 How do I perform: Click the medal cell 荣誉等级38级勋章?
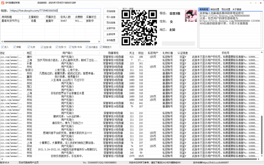[x=113, y=143]
